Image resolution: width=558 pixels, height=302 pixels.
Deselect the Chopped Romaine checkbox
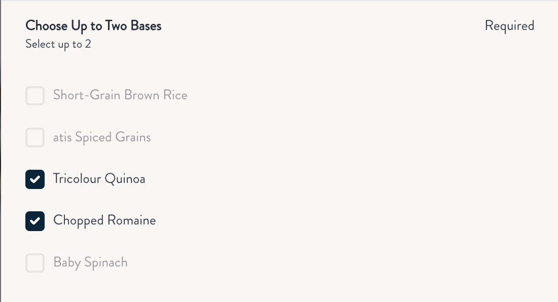coord(35,221)
